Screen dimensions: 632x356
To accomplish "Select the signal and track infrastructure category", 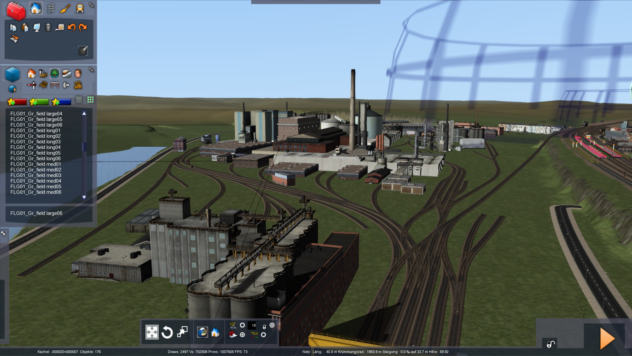I will click(32, 85).
